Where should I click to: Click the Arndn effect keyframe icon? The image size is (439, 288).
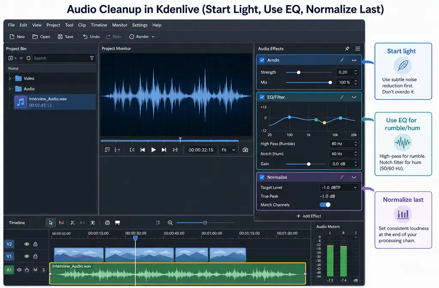pos(342,60)
